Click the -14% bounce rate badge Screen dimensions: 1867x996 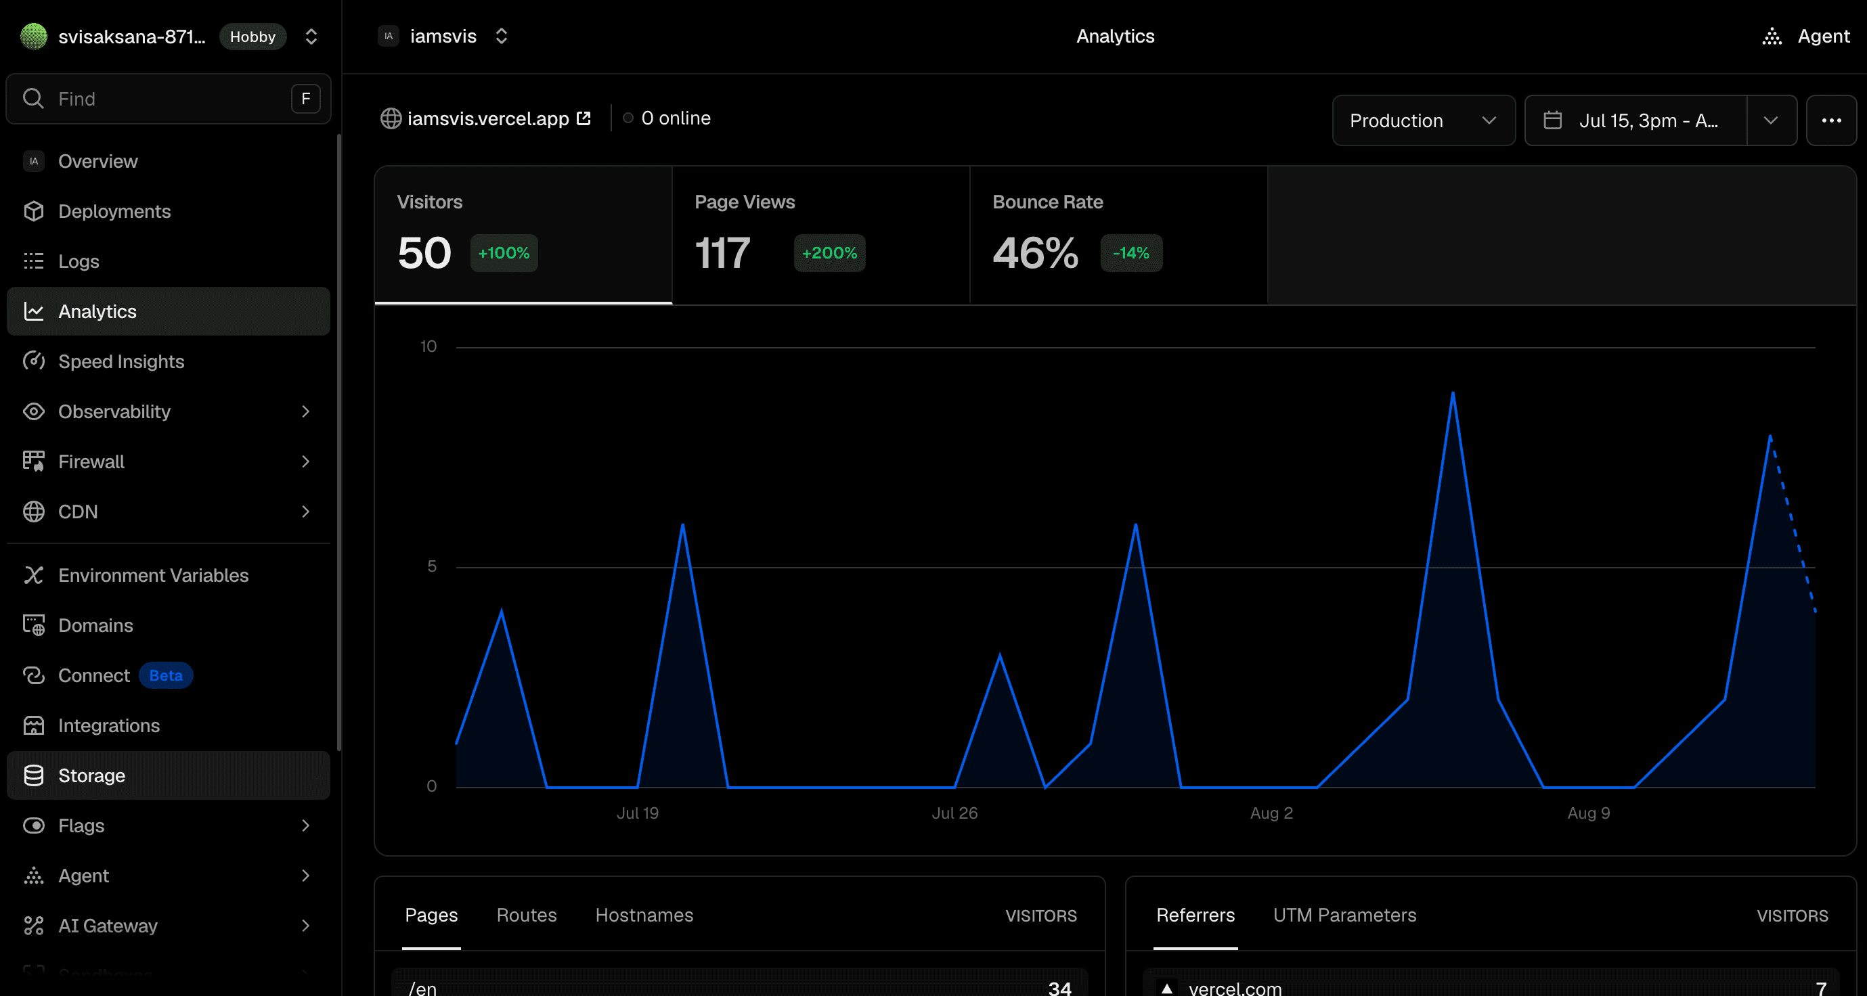coord(1130,252)
